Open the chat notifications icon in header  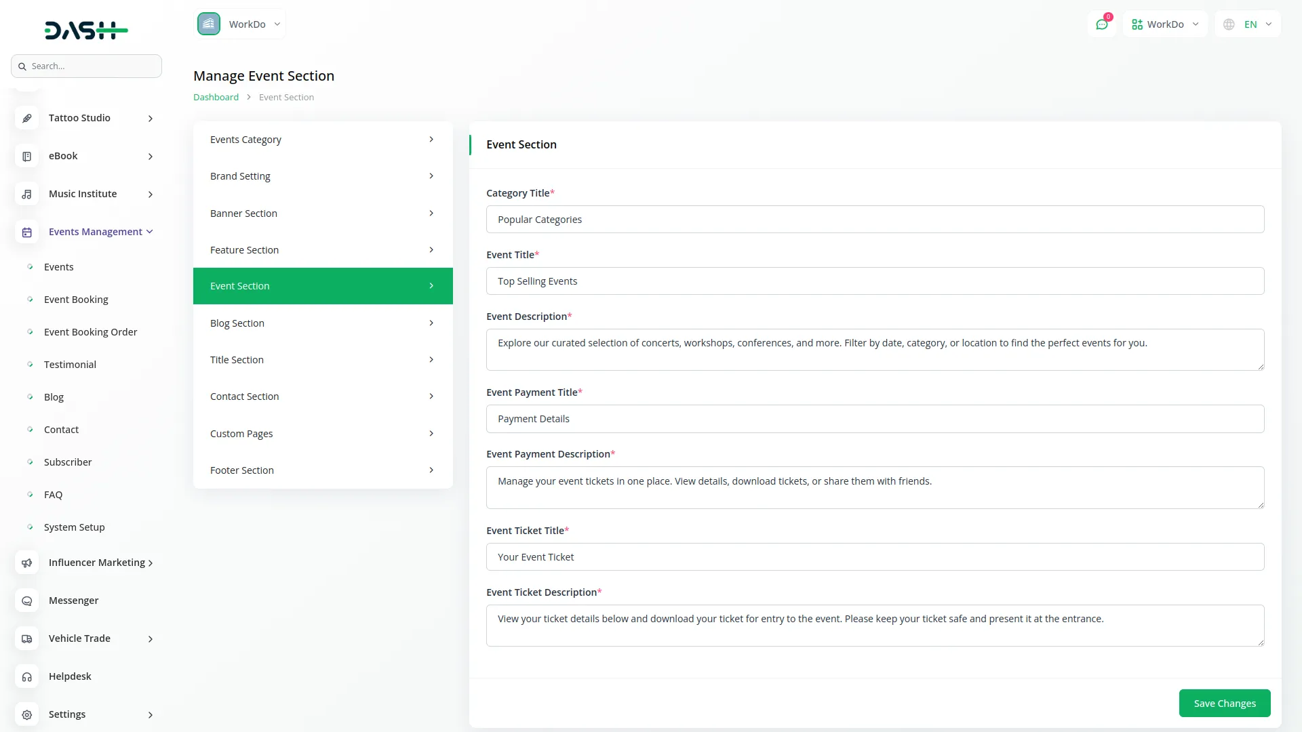(1101, 24)
